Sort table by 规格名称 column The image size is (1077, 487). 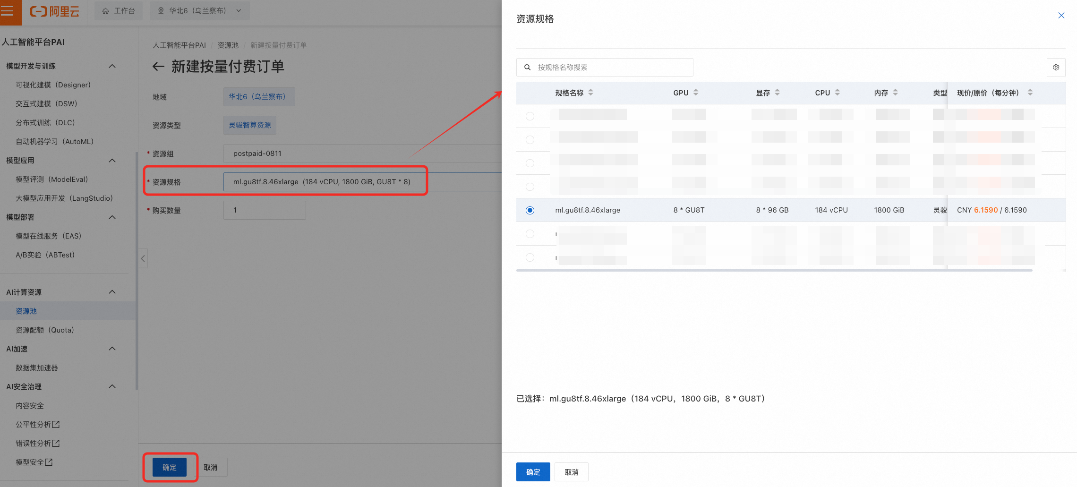click(591, 93)
